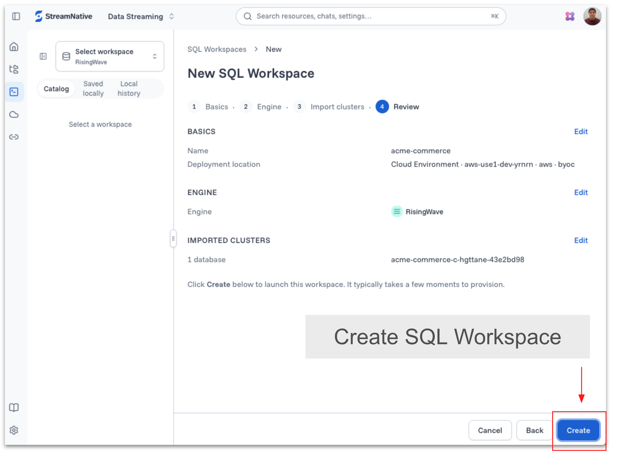Edit the Imported Clusters section

(x=581, y=241)
